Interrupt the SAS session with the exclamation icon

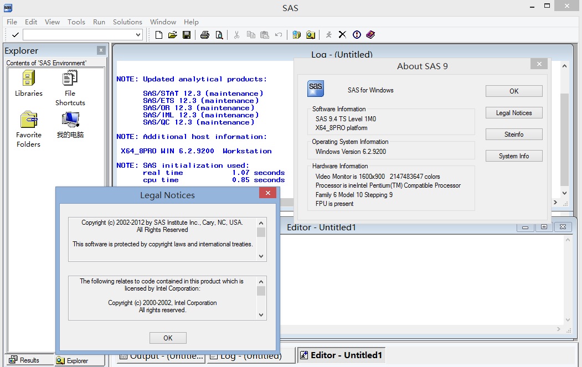pyautogui.click(x=356, y=34)
